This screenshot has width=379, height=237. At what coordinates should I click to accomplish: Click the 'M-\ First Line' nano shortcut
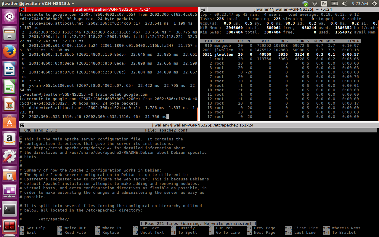click(301, 228)
